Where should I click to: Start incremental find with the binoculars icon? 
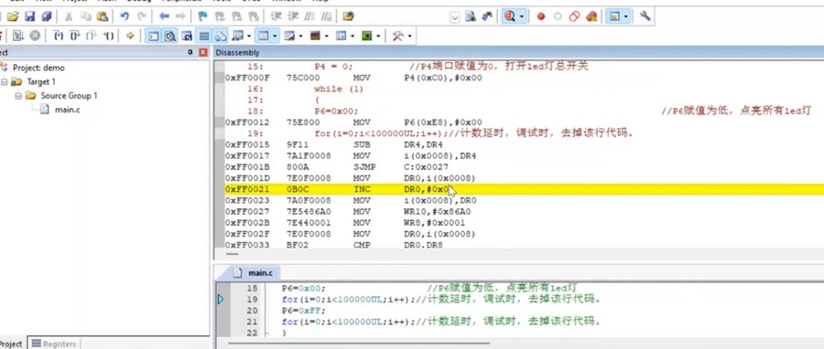click(x=487, y=16)
